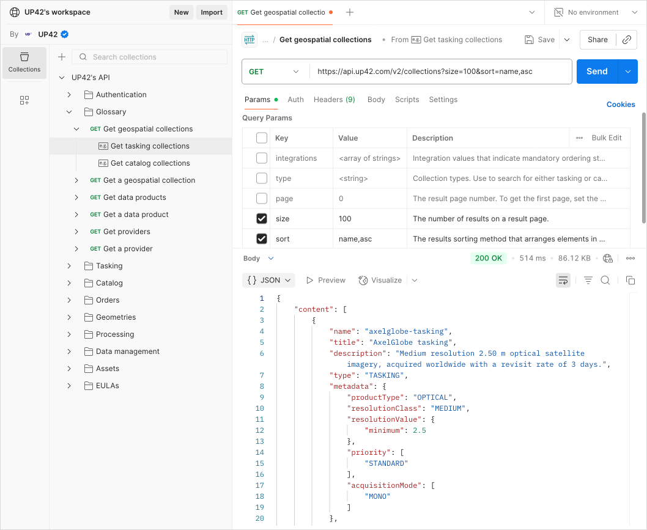Viewport: 647px width, 530px height.
Task: Click the New button
Action: point(181,12)
